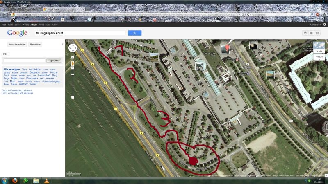Click Fotos in Google Earth anzeigen link

click(17, 93)
